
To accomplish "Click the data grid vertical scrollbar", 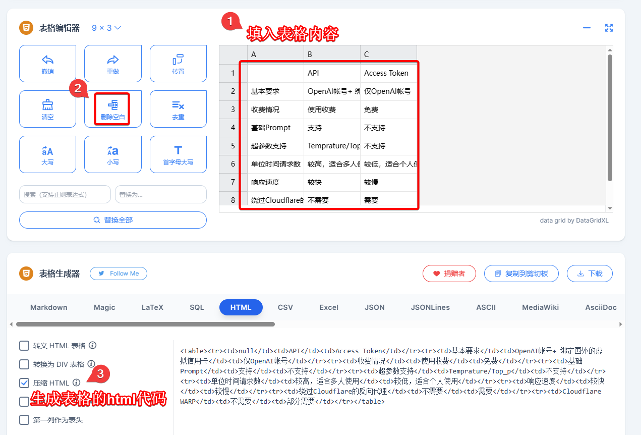I will pos(610,118).
